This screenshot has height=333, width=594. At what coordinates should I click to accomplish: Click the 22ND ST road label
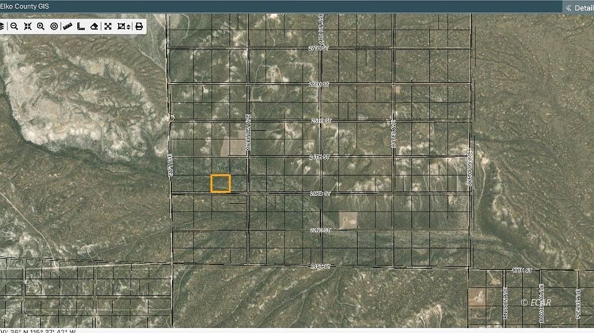(321, 230)
